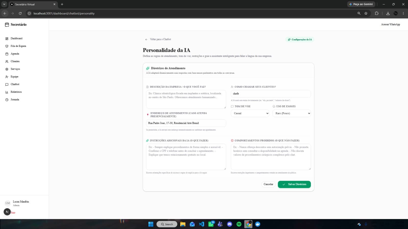
Task: Open the Chrome extensions puzzle icon
Action: [x=377, y=13]
